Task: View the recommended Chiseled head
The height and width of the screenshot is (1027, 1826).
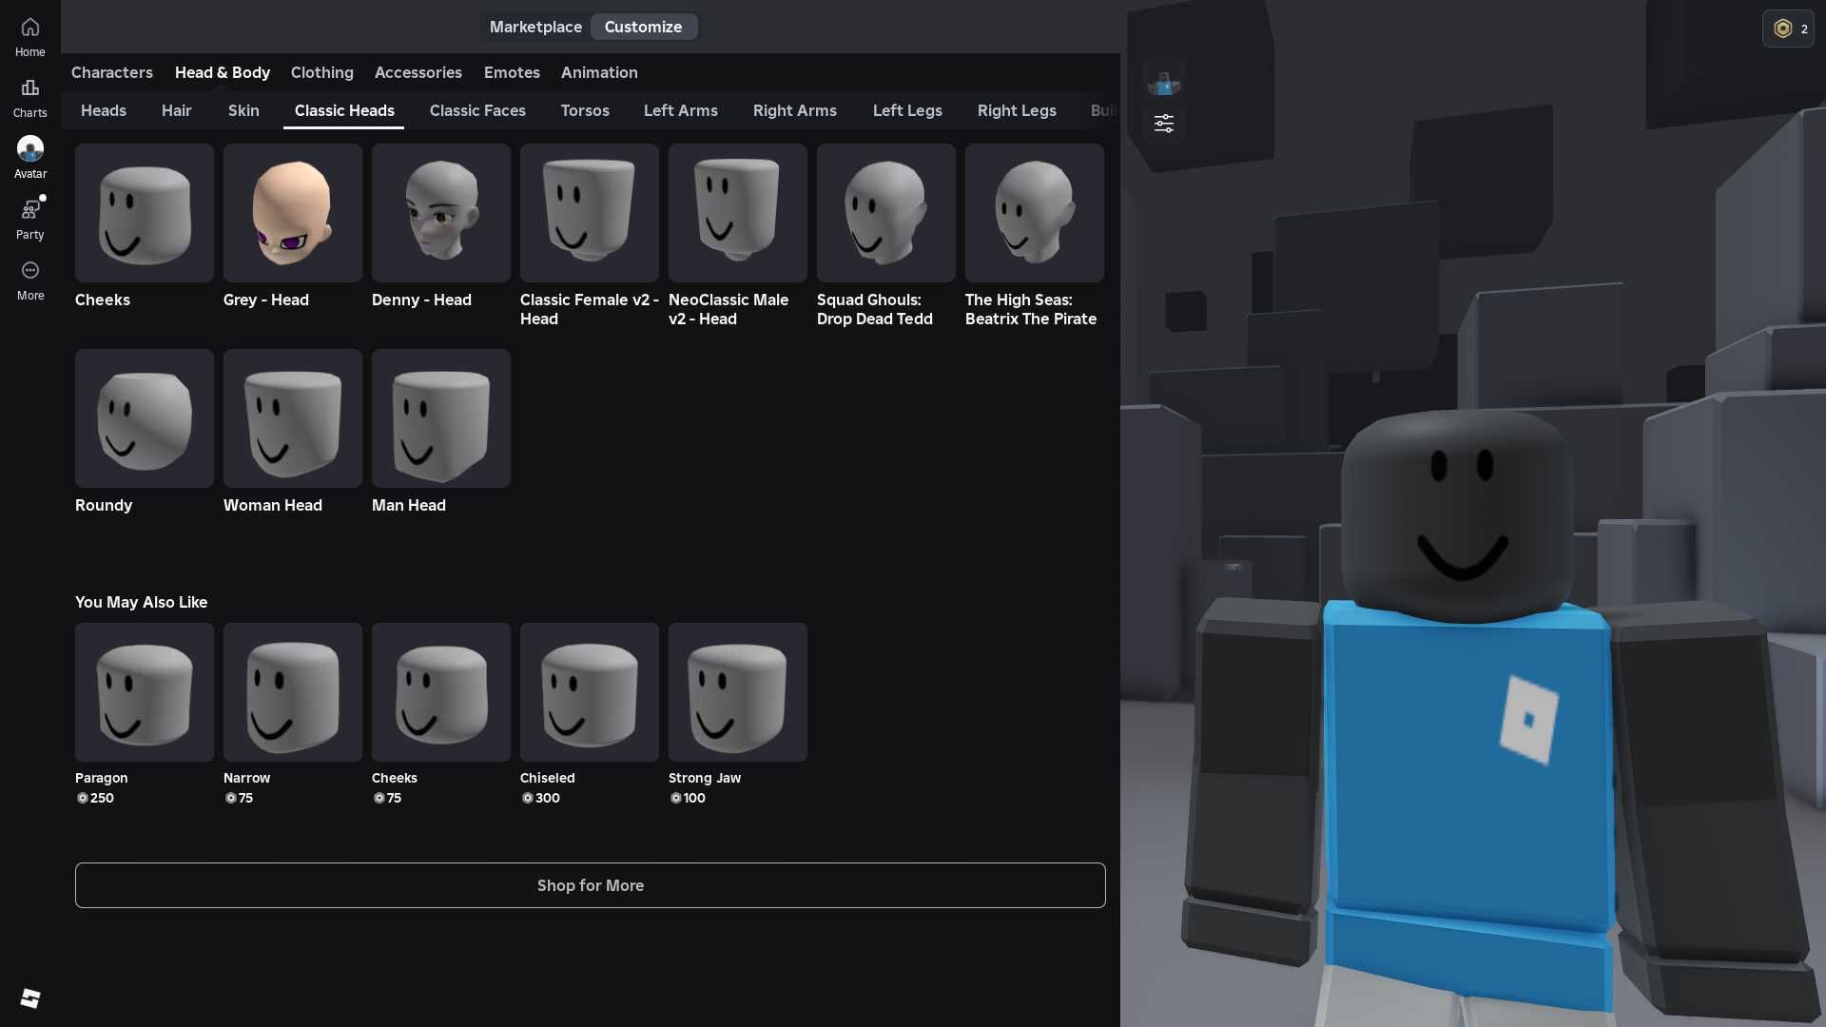Action: tap(590, 692)
